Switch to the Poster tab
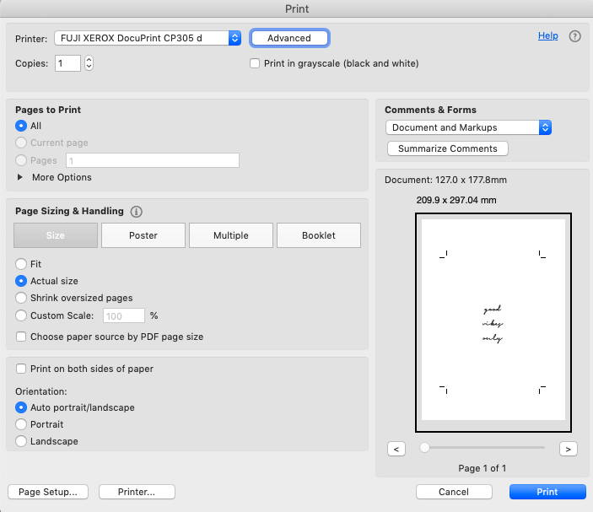Screen dimensions: 593x512 tap(143, 235)
